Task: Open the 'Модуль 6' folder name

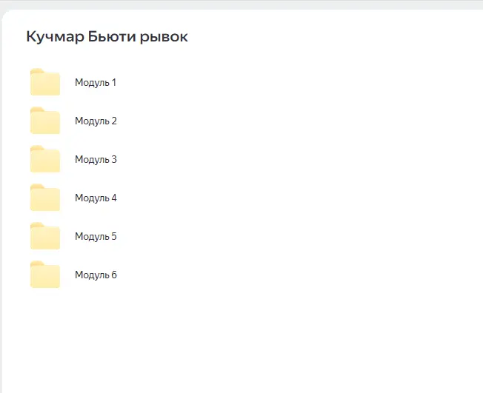Action: tap(96, 275)
